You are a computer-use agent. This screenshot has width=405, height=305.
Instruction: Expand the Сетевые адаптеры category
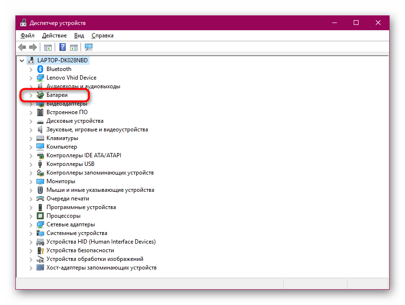click(31, 224)
